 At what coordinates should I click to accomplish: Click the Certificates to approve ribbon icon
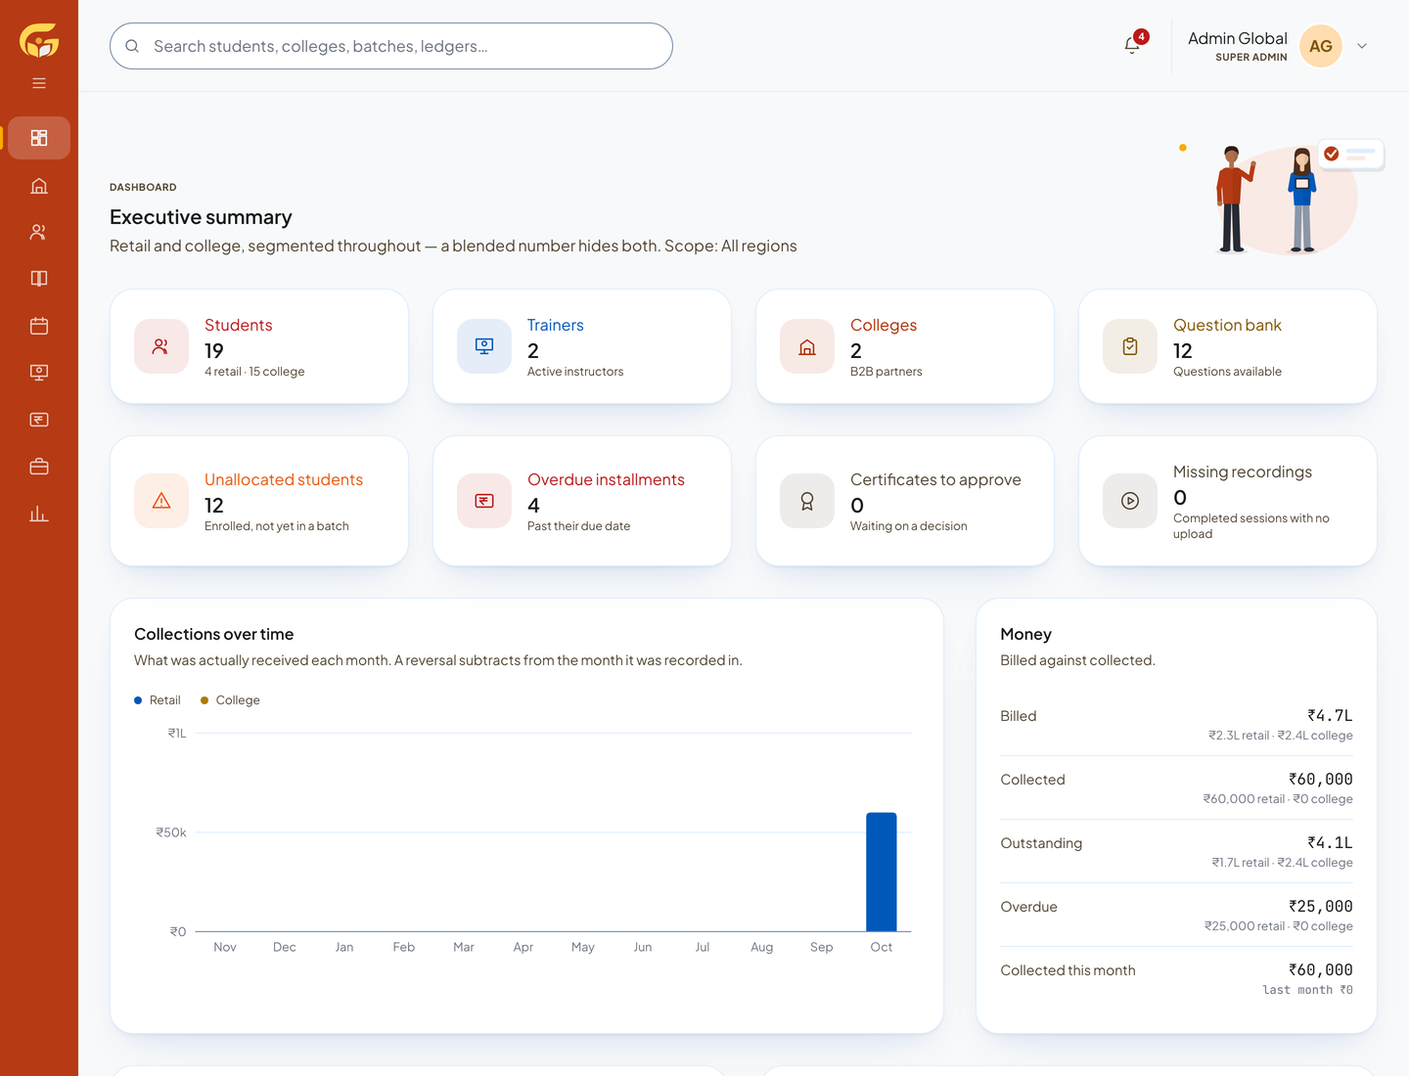(807, 501)
